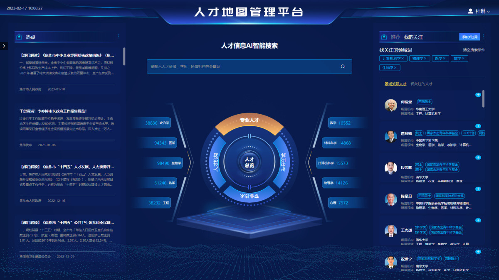Switch to the 我关注的人才 tab
The width and height of the screenshot is (499, 280).
(421, 84)
